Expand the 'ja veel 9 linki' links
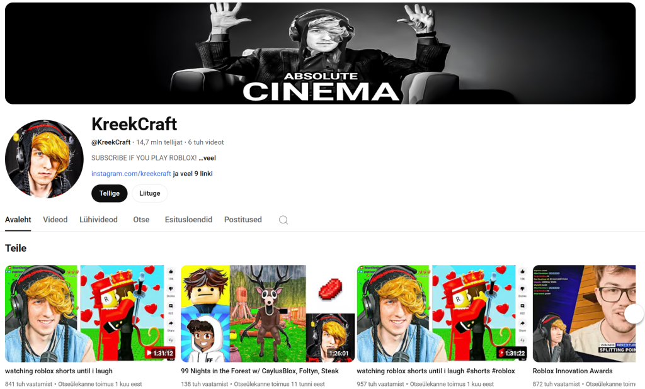The height and width of the screenshot is (389, 645). (193, 174)
